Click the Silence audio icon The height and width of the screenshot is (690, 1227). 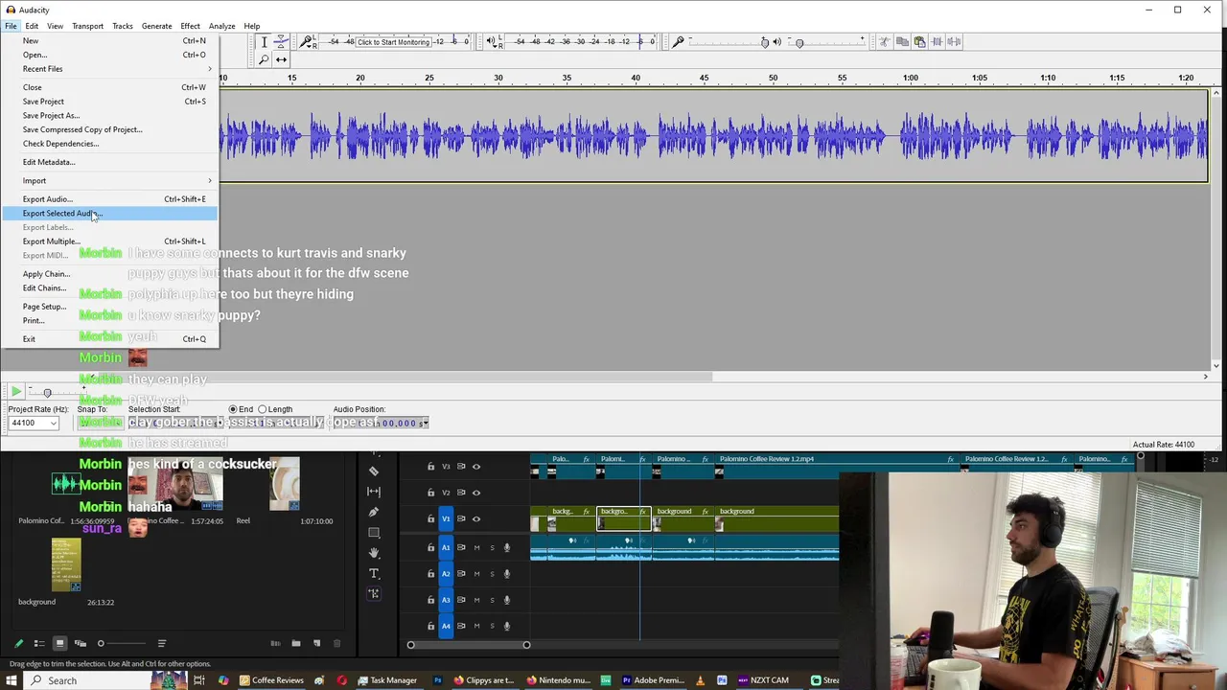pyautogui.click(x=955, y=42)
